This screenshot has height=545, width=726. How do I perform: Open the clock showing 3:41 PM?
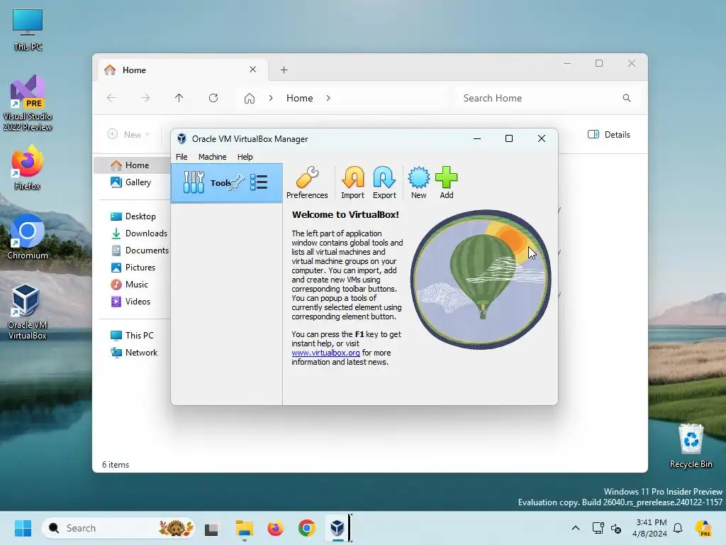click(650, 528)
